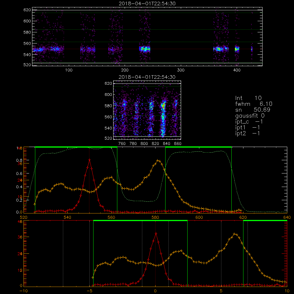Click the orange curve peak near 6 in bottom plot
The image size is (294, 294).
[234, 234]
